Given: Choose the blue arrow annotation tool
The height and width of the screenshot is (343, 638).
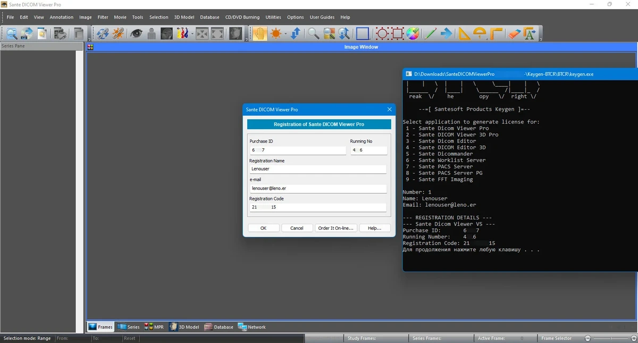Looking at the screenshot, I should coord(446,34).
